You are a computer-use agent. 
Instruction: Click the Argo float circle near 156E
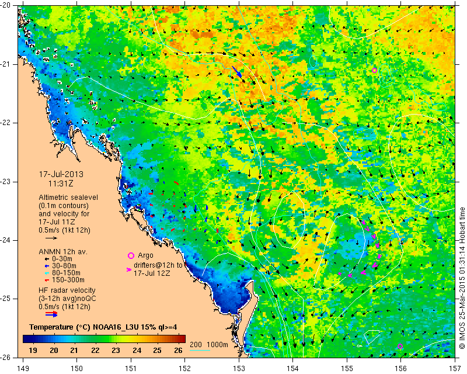click(400, 347)
